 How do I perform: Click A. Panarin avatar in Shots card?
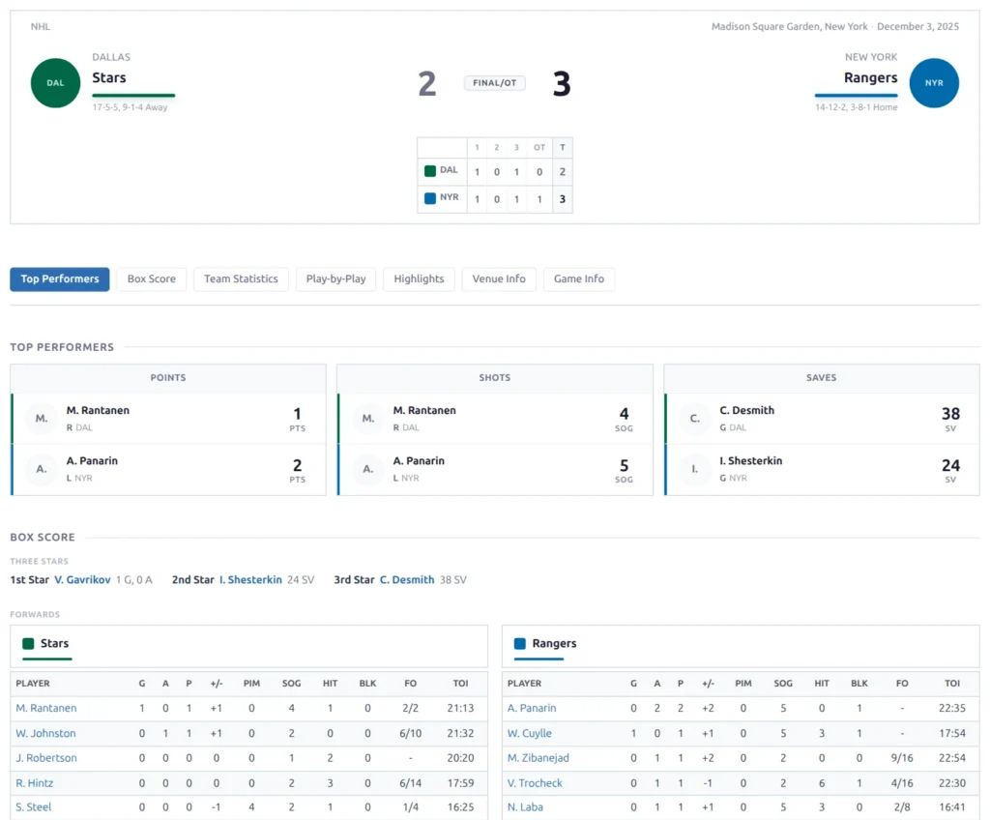(368, 469)
